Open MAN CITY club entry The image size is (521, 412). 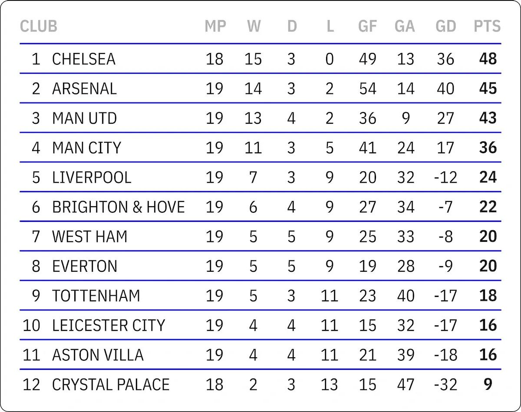86,148
